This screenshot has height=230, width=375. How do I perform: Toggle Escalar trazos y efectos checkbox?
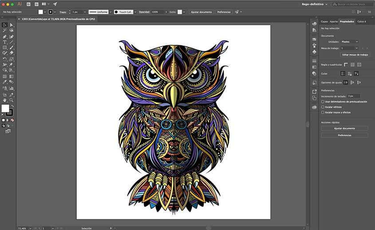323,112
